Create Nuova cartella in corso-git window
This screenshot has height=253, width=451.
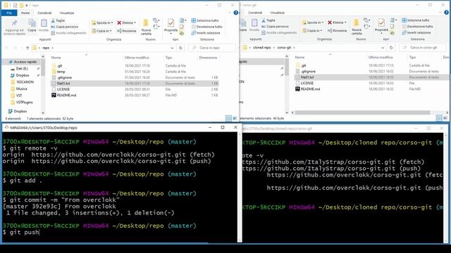357,27
